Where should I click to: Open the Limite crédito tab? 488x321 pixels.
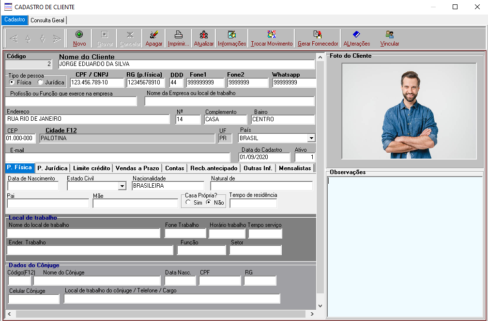91,168
